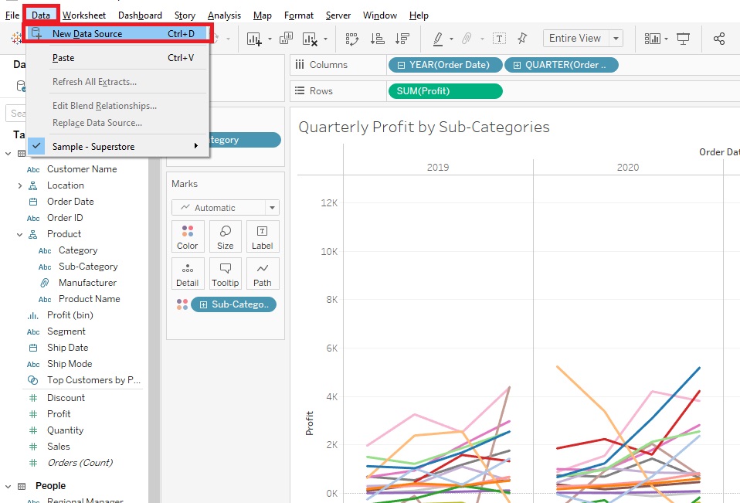Open the Map menu
Viewport: 740px width, 503px height.
click(263, 15)
